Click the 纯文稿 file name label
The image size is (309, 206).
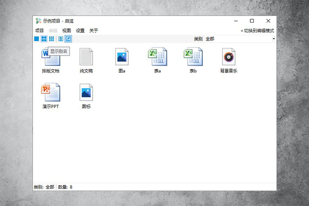[86, 71]
